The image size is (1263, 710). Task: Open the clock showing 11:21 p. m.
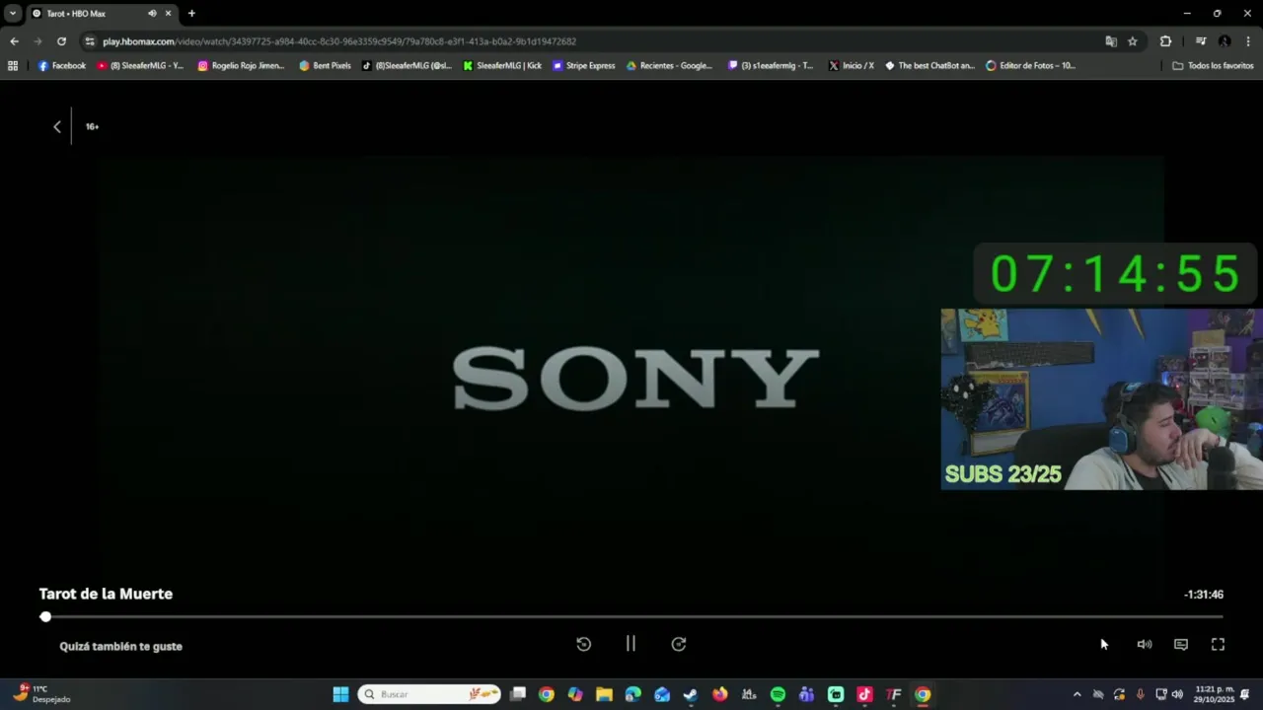1214,694
